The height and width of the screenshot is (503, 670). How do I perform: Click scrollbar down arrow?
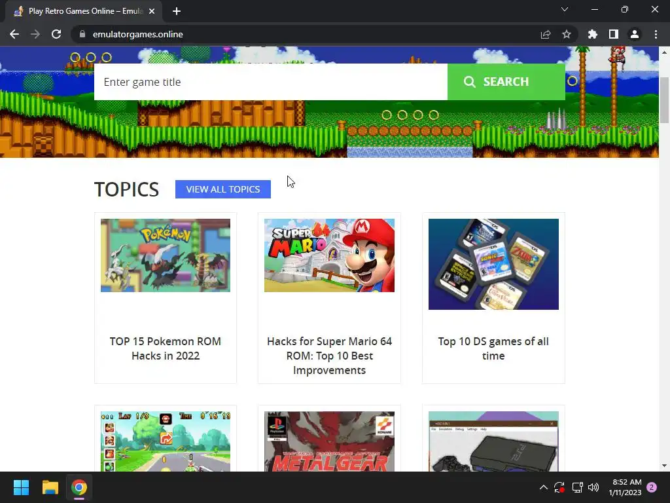pyautogui.click(x=664, y=466)
